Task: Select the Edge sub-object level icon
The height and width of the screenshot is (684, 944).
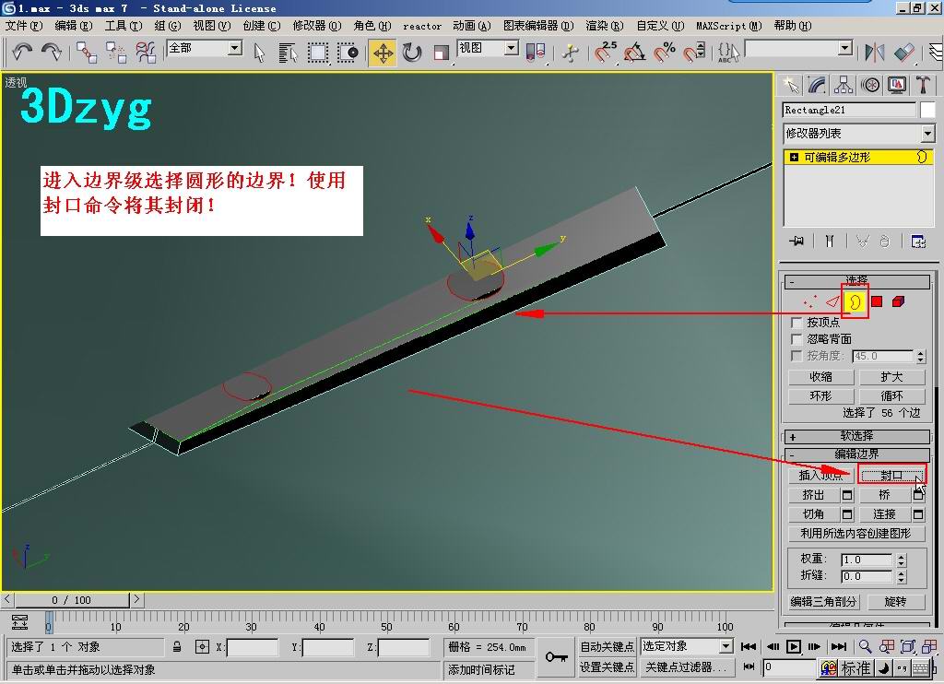Action: tap(832, 301)
